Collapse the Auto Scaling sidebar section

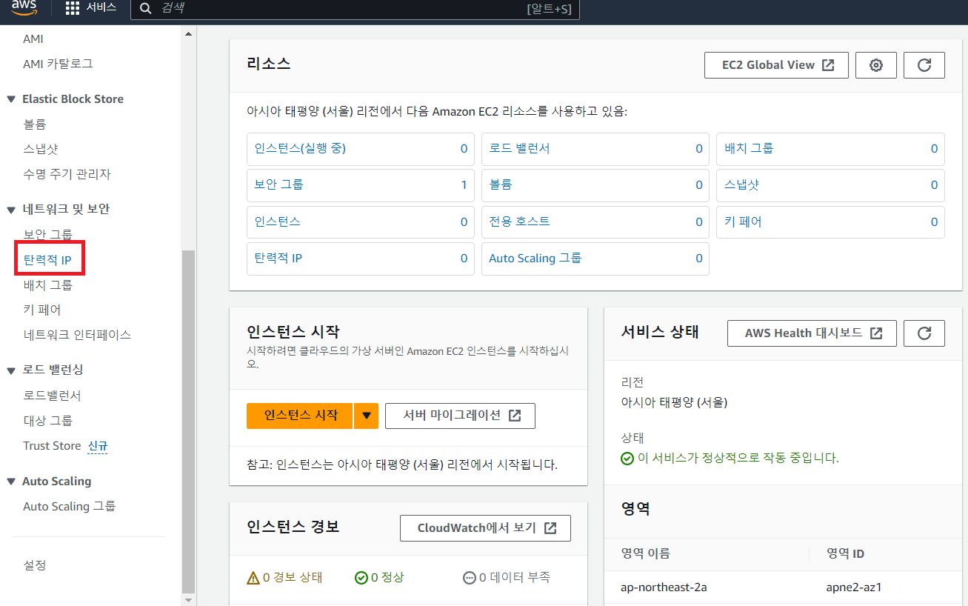[x=10, y=482]
